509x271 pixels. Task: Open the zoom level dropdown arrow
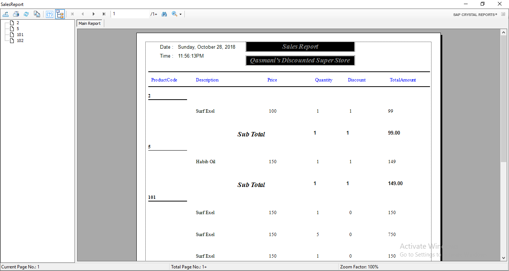tap(180, 14)
